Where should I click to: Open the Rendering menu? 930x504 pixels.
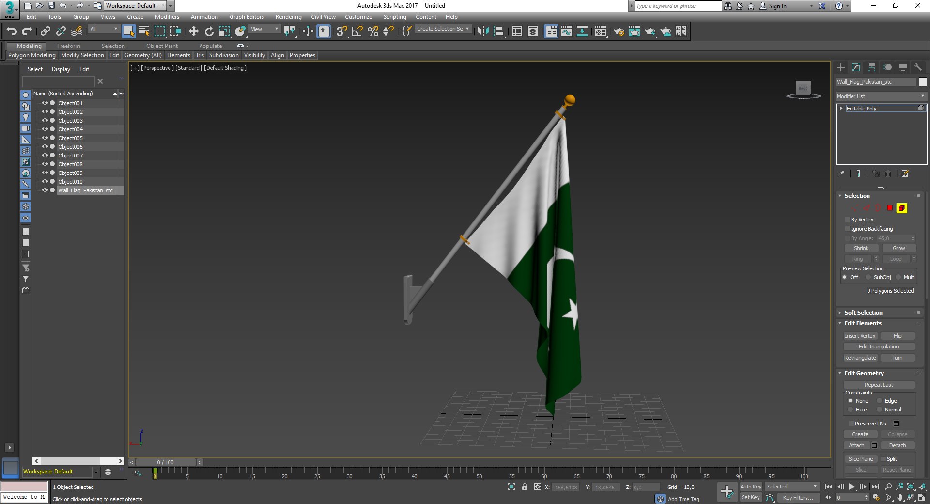tap(288, 17)
